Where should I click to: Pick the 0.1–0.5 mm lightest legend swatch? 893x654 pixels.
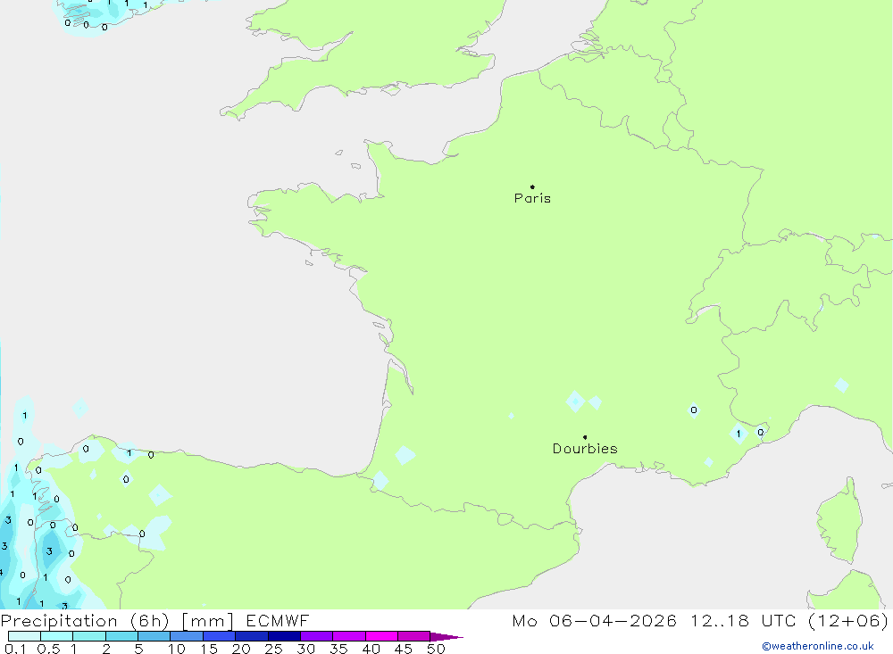(x=24, y=636)
